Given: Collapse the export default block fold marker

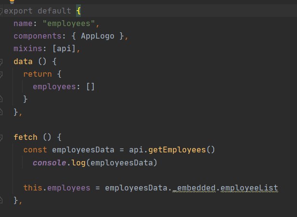Looking at the screenshot, I should [x=1, y=12].
